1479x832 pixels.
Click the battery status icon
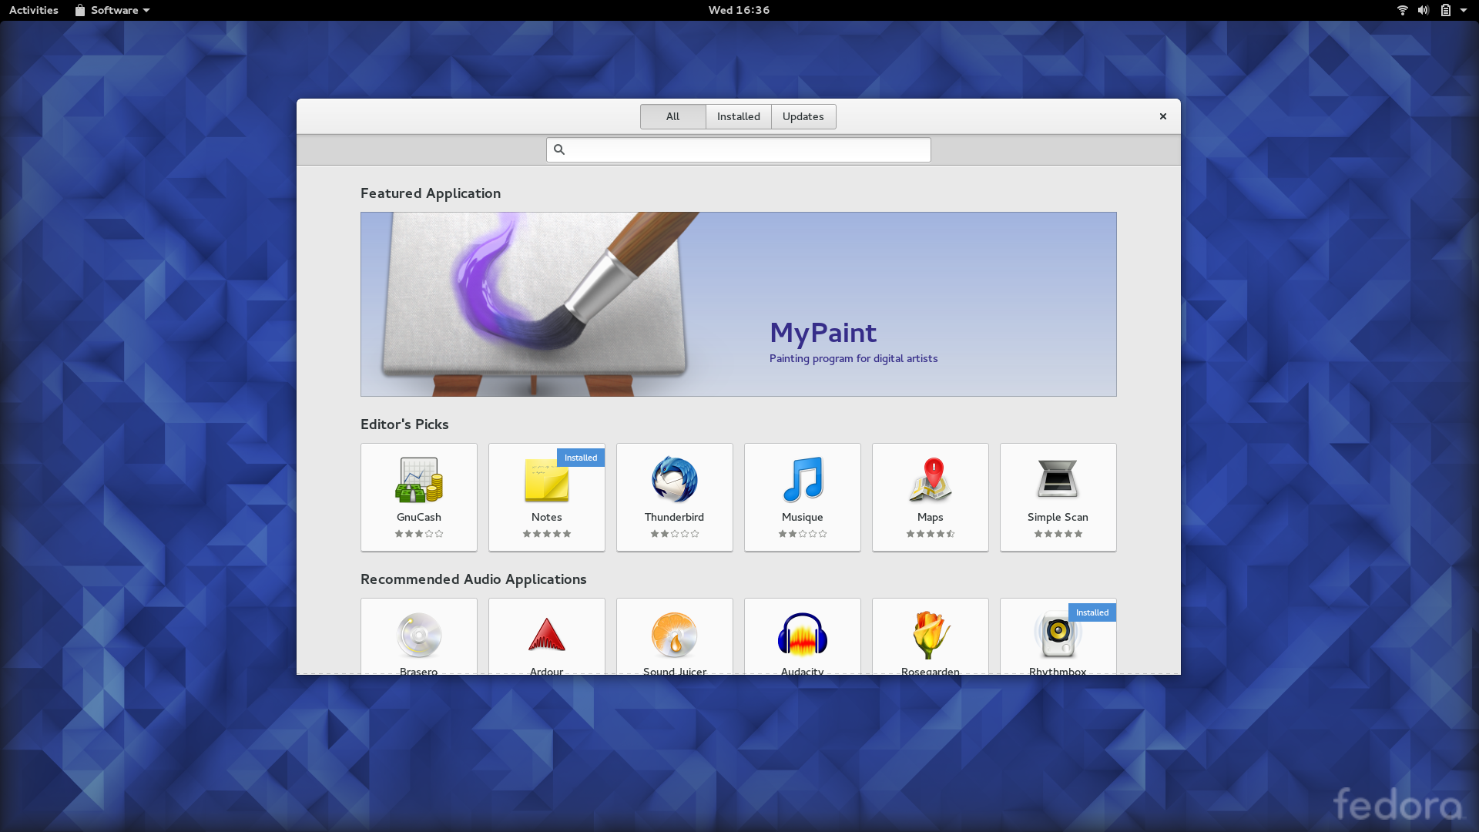point(1446,10)
